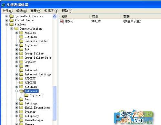Image resolution: width=161 pixels, height=125 pixels.
Task: Select the Policies key label
Action: (31, 91)
